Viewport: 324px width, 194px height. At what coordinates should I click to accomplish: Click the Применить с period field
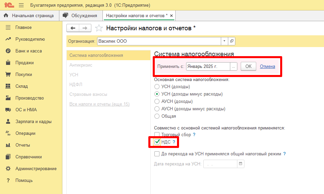point(208,66)
